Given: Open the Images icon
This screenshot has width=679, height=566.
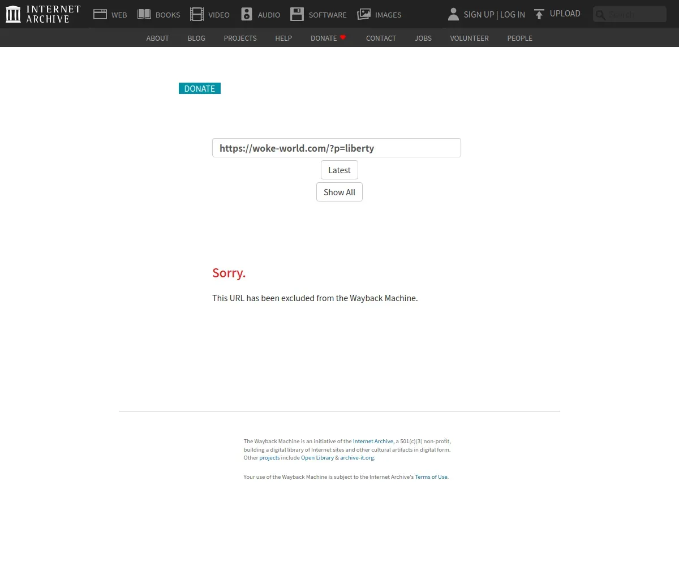Looking at the screenshot, I should (x=364, y=14).
